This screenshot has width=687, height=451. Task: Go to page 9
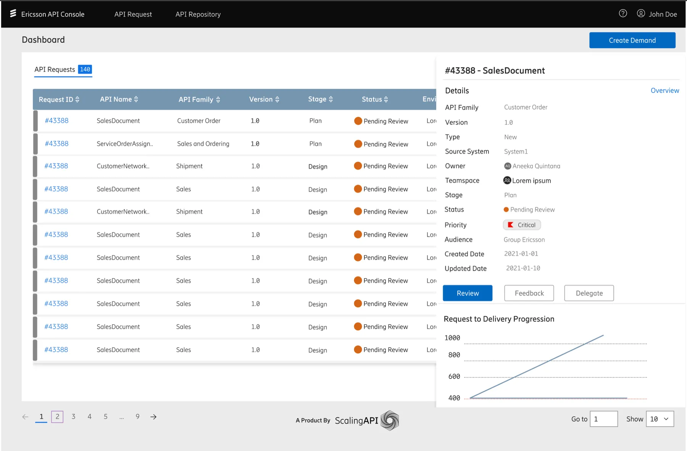[137, 417]
